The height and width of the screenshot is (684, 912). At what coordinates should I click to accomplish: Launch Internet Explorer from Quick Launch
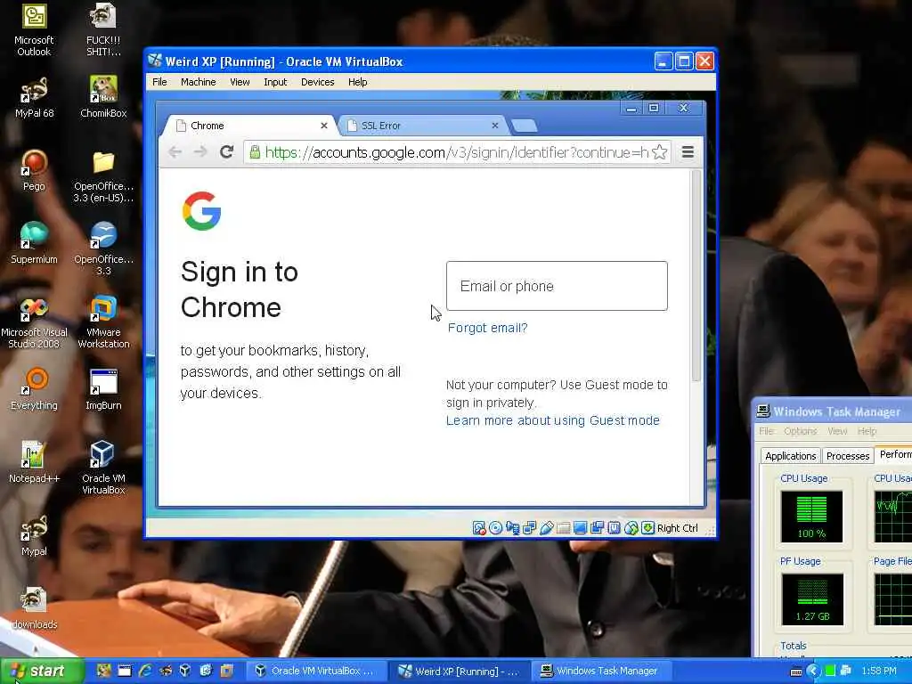pos(145,671)
